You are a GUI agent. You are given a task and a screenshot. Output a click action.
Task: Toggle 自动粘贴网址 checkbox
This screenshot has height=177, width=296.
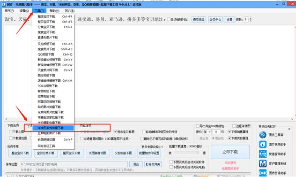(x=169, y=19)
